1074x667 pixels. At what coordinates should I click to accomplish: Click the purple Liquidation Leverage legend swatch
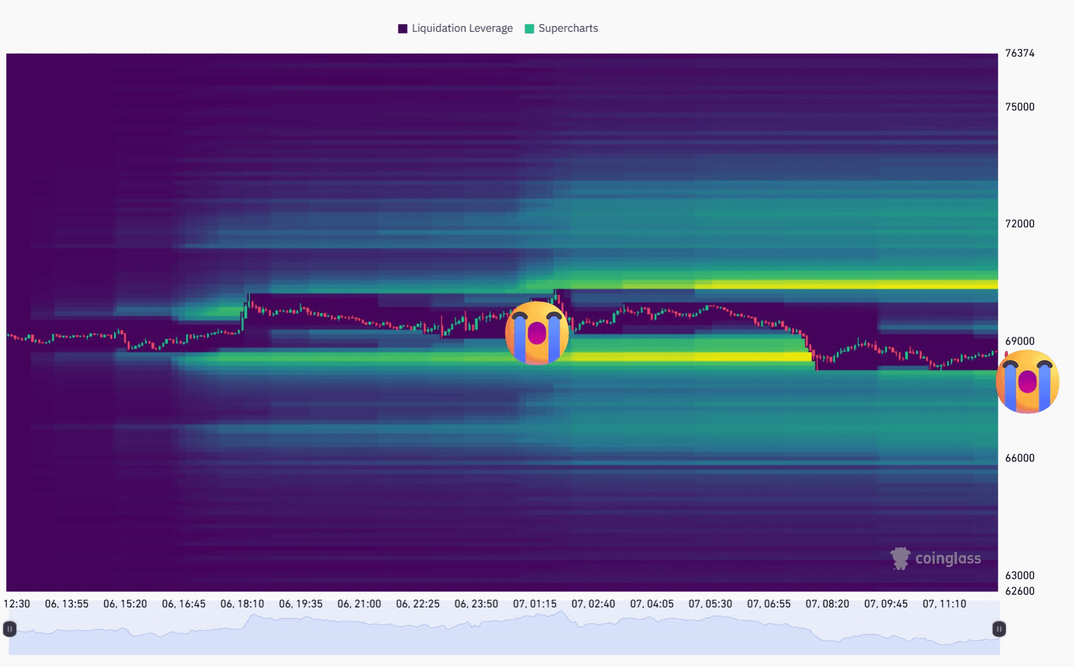tap(403, 28)
